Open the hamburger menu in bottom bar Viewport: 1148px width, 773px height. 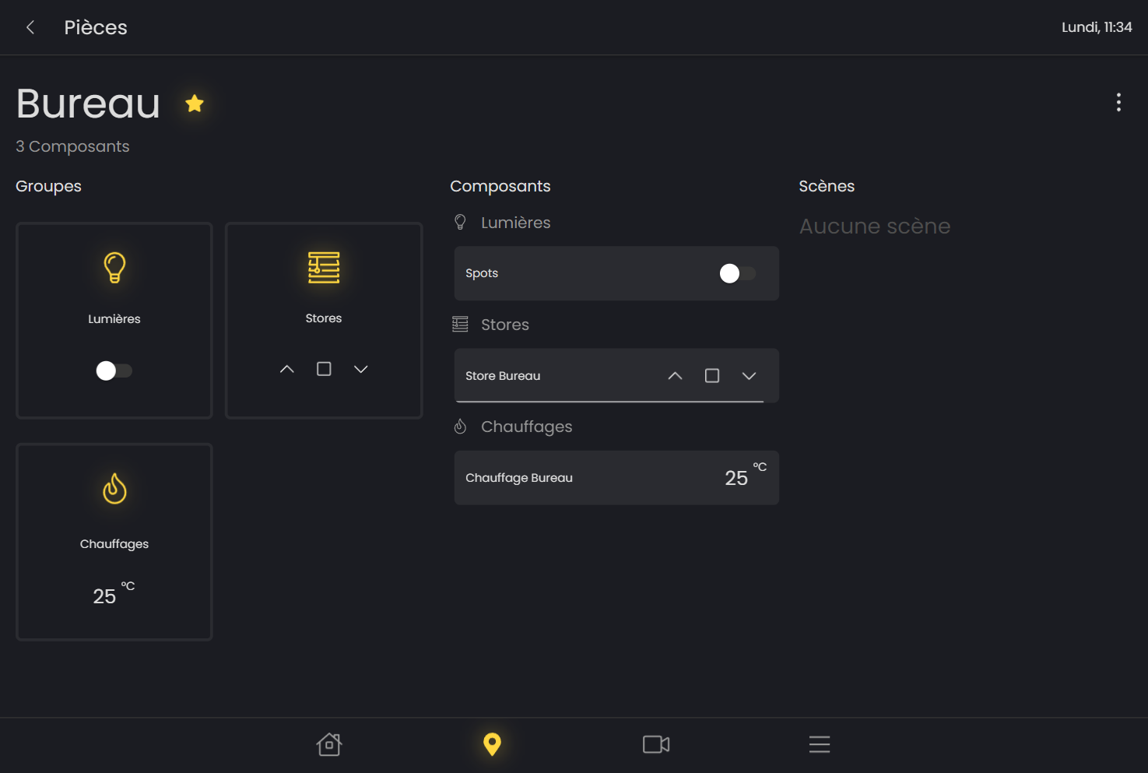coord(820,744)
